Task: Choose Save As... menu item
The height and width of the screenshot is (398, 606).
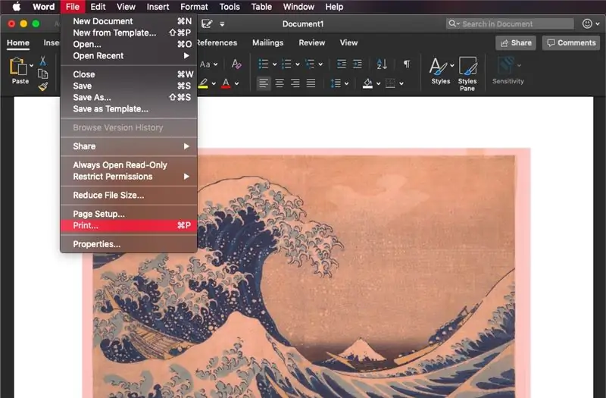Action: [x=129, y=98]
